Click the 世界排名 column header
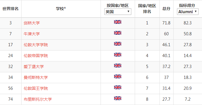 point(10,9)
